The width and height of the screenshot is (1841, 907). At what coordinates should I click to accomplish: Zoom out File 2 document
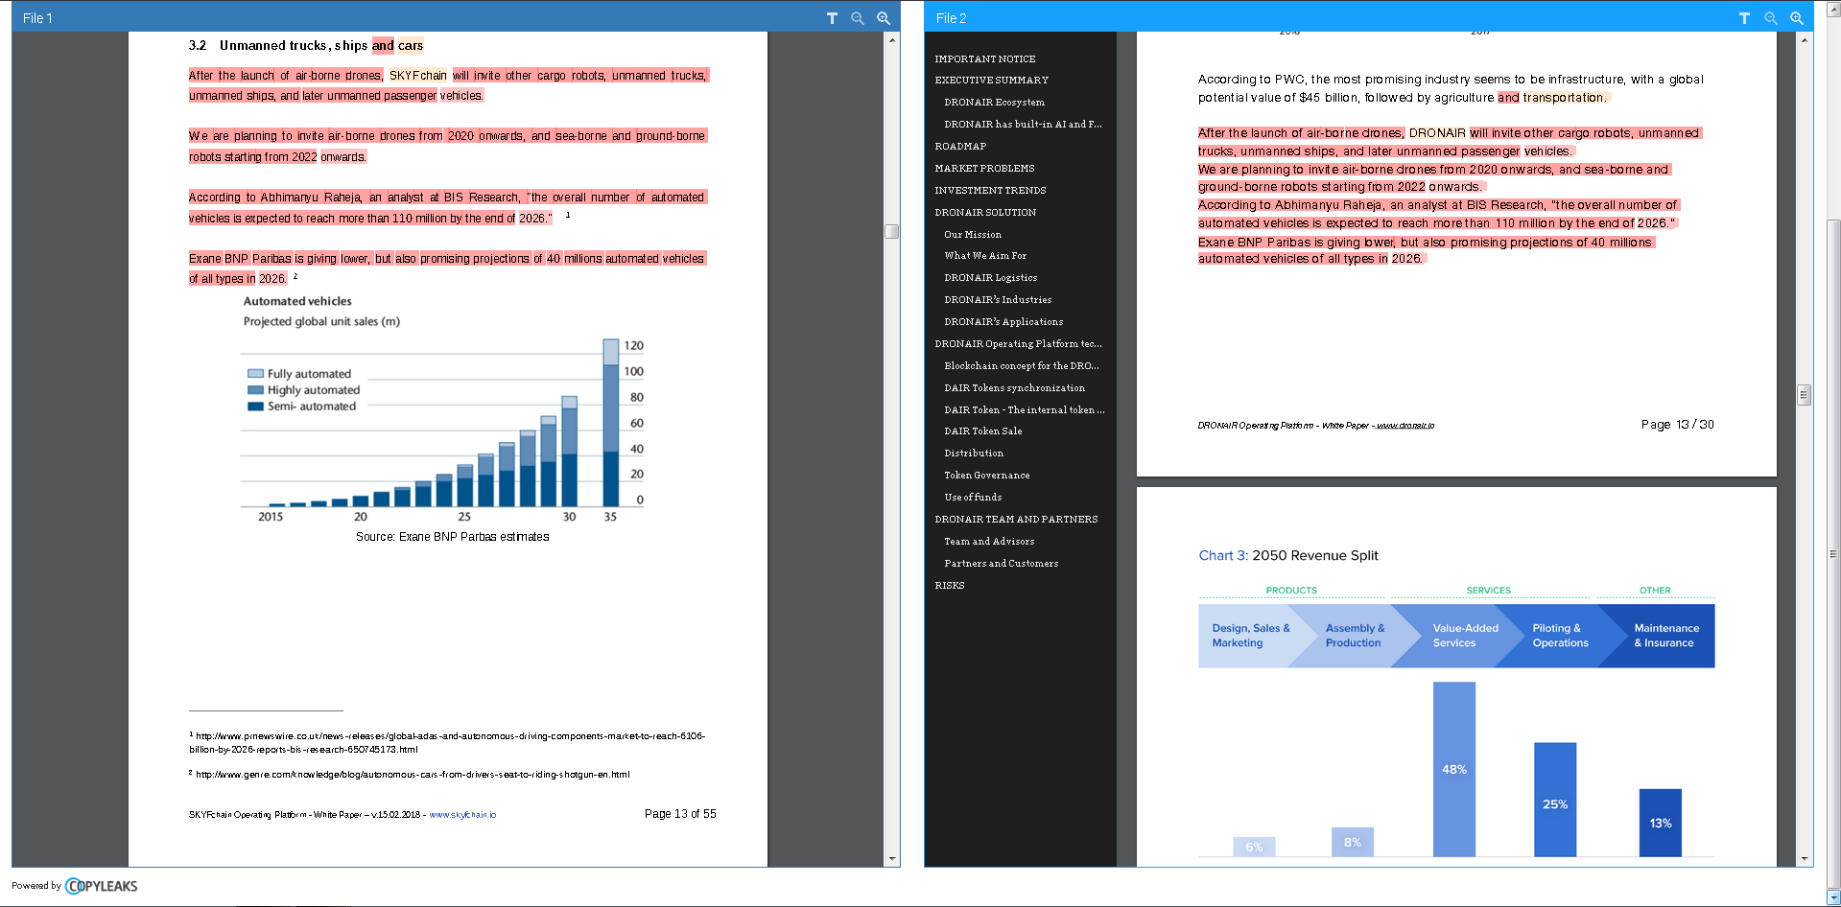[1771, 18]
